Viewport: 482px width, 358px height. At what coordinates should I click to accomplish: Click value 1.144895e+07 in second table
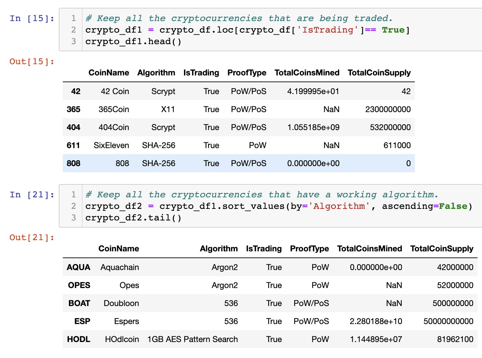click(376, 339)
